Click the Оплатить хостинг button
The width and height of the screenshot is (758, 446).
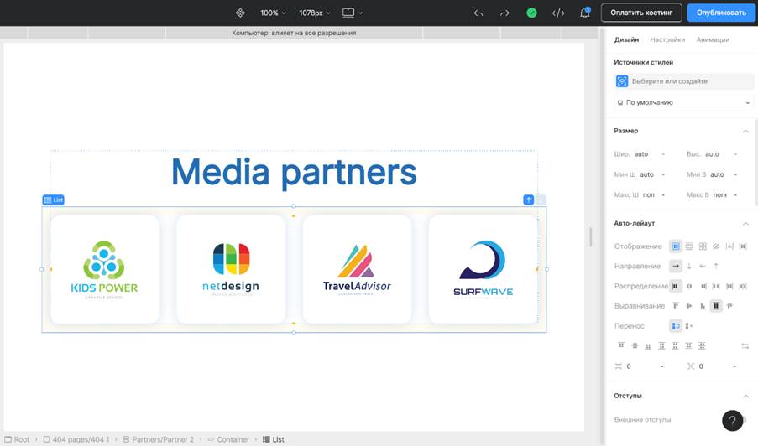click(x=641, y=13)
